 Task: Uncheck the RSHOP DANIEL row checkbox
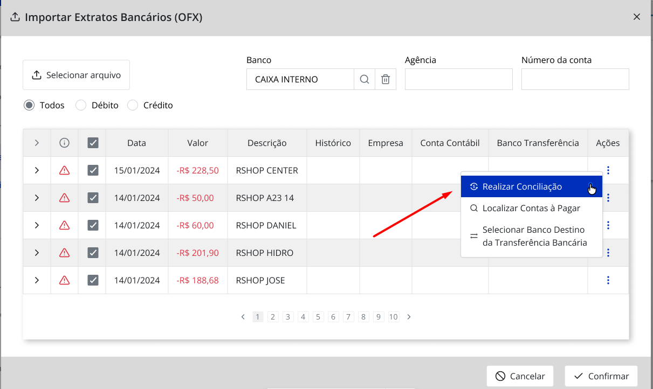point(93,225)
